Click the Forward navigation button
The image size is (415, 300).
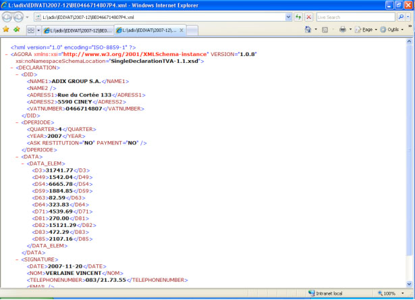coord(18,17)
